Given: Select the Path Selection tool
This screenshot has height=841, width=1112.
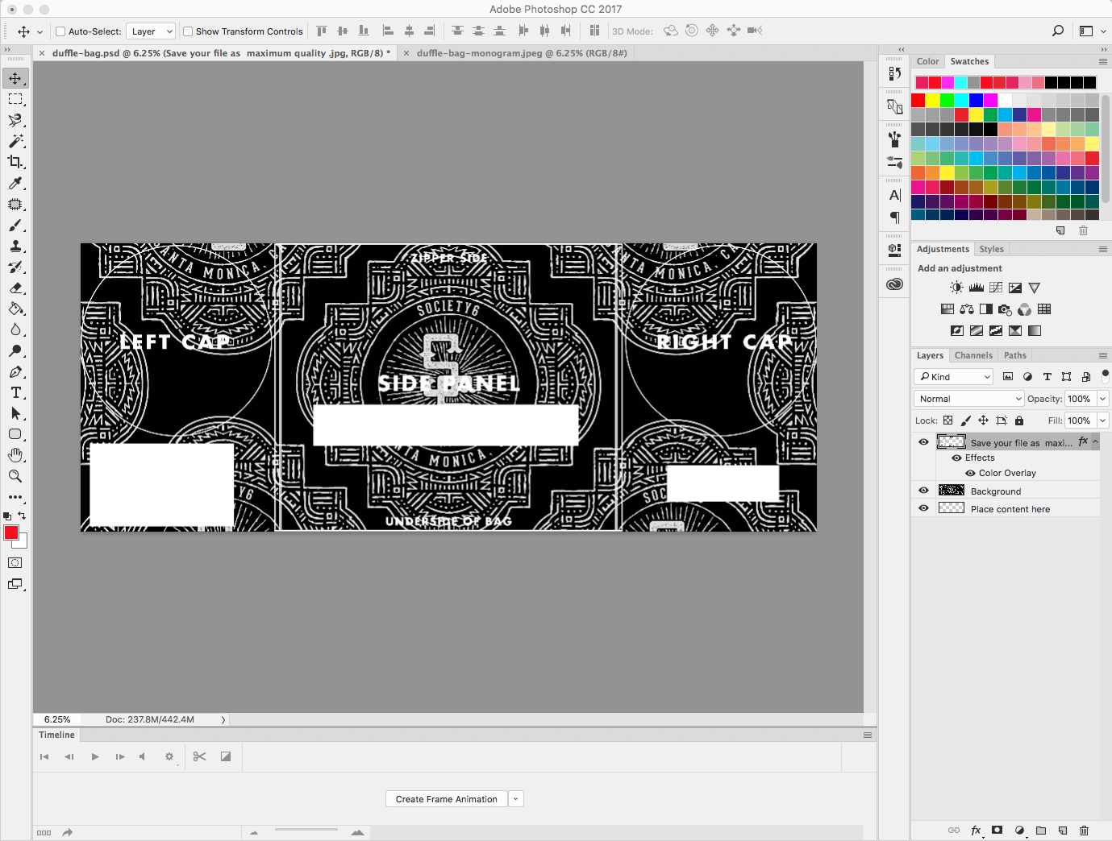Looking at the screenshot, I should (15, 413).
